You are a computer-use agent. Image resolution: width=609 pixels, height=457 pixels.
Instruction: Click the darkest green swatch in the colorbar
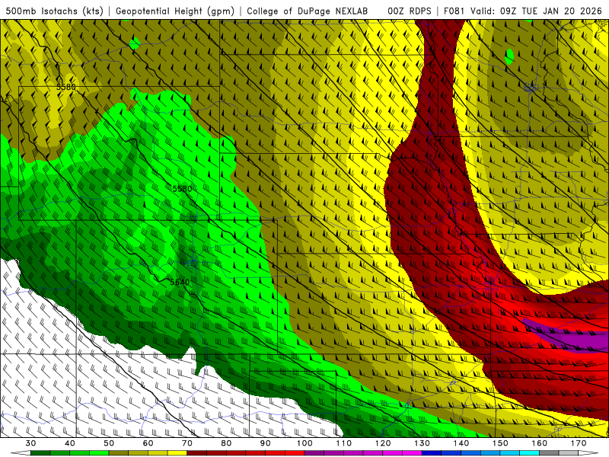40,453
